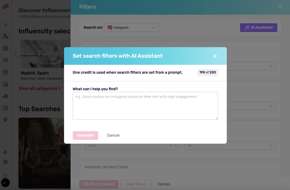Open the image gallery icon in sidebar
The image size is (290, 190).
click(5, 84)
